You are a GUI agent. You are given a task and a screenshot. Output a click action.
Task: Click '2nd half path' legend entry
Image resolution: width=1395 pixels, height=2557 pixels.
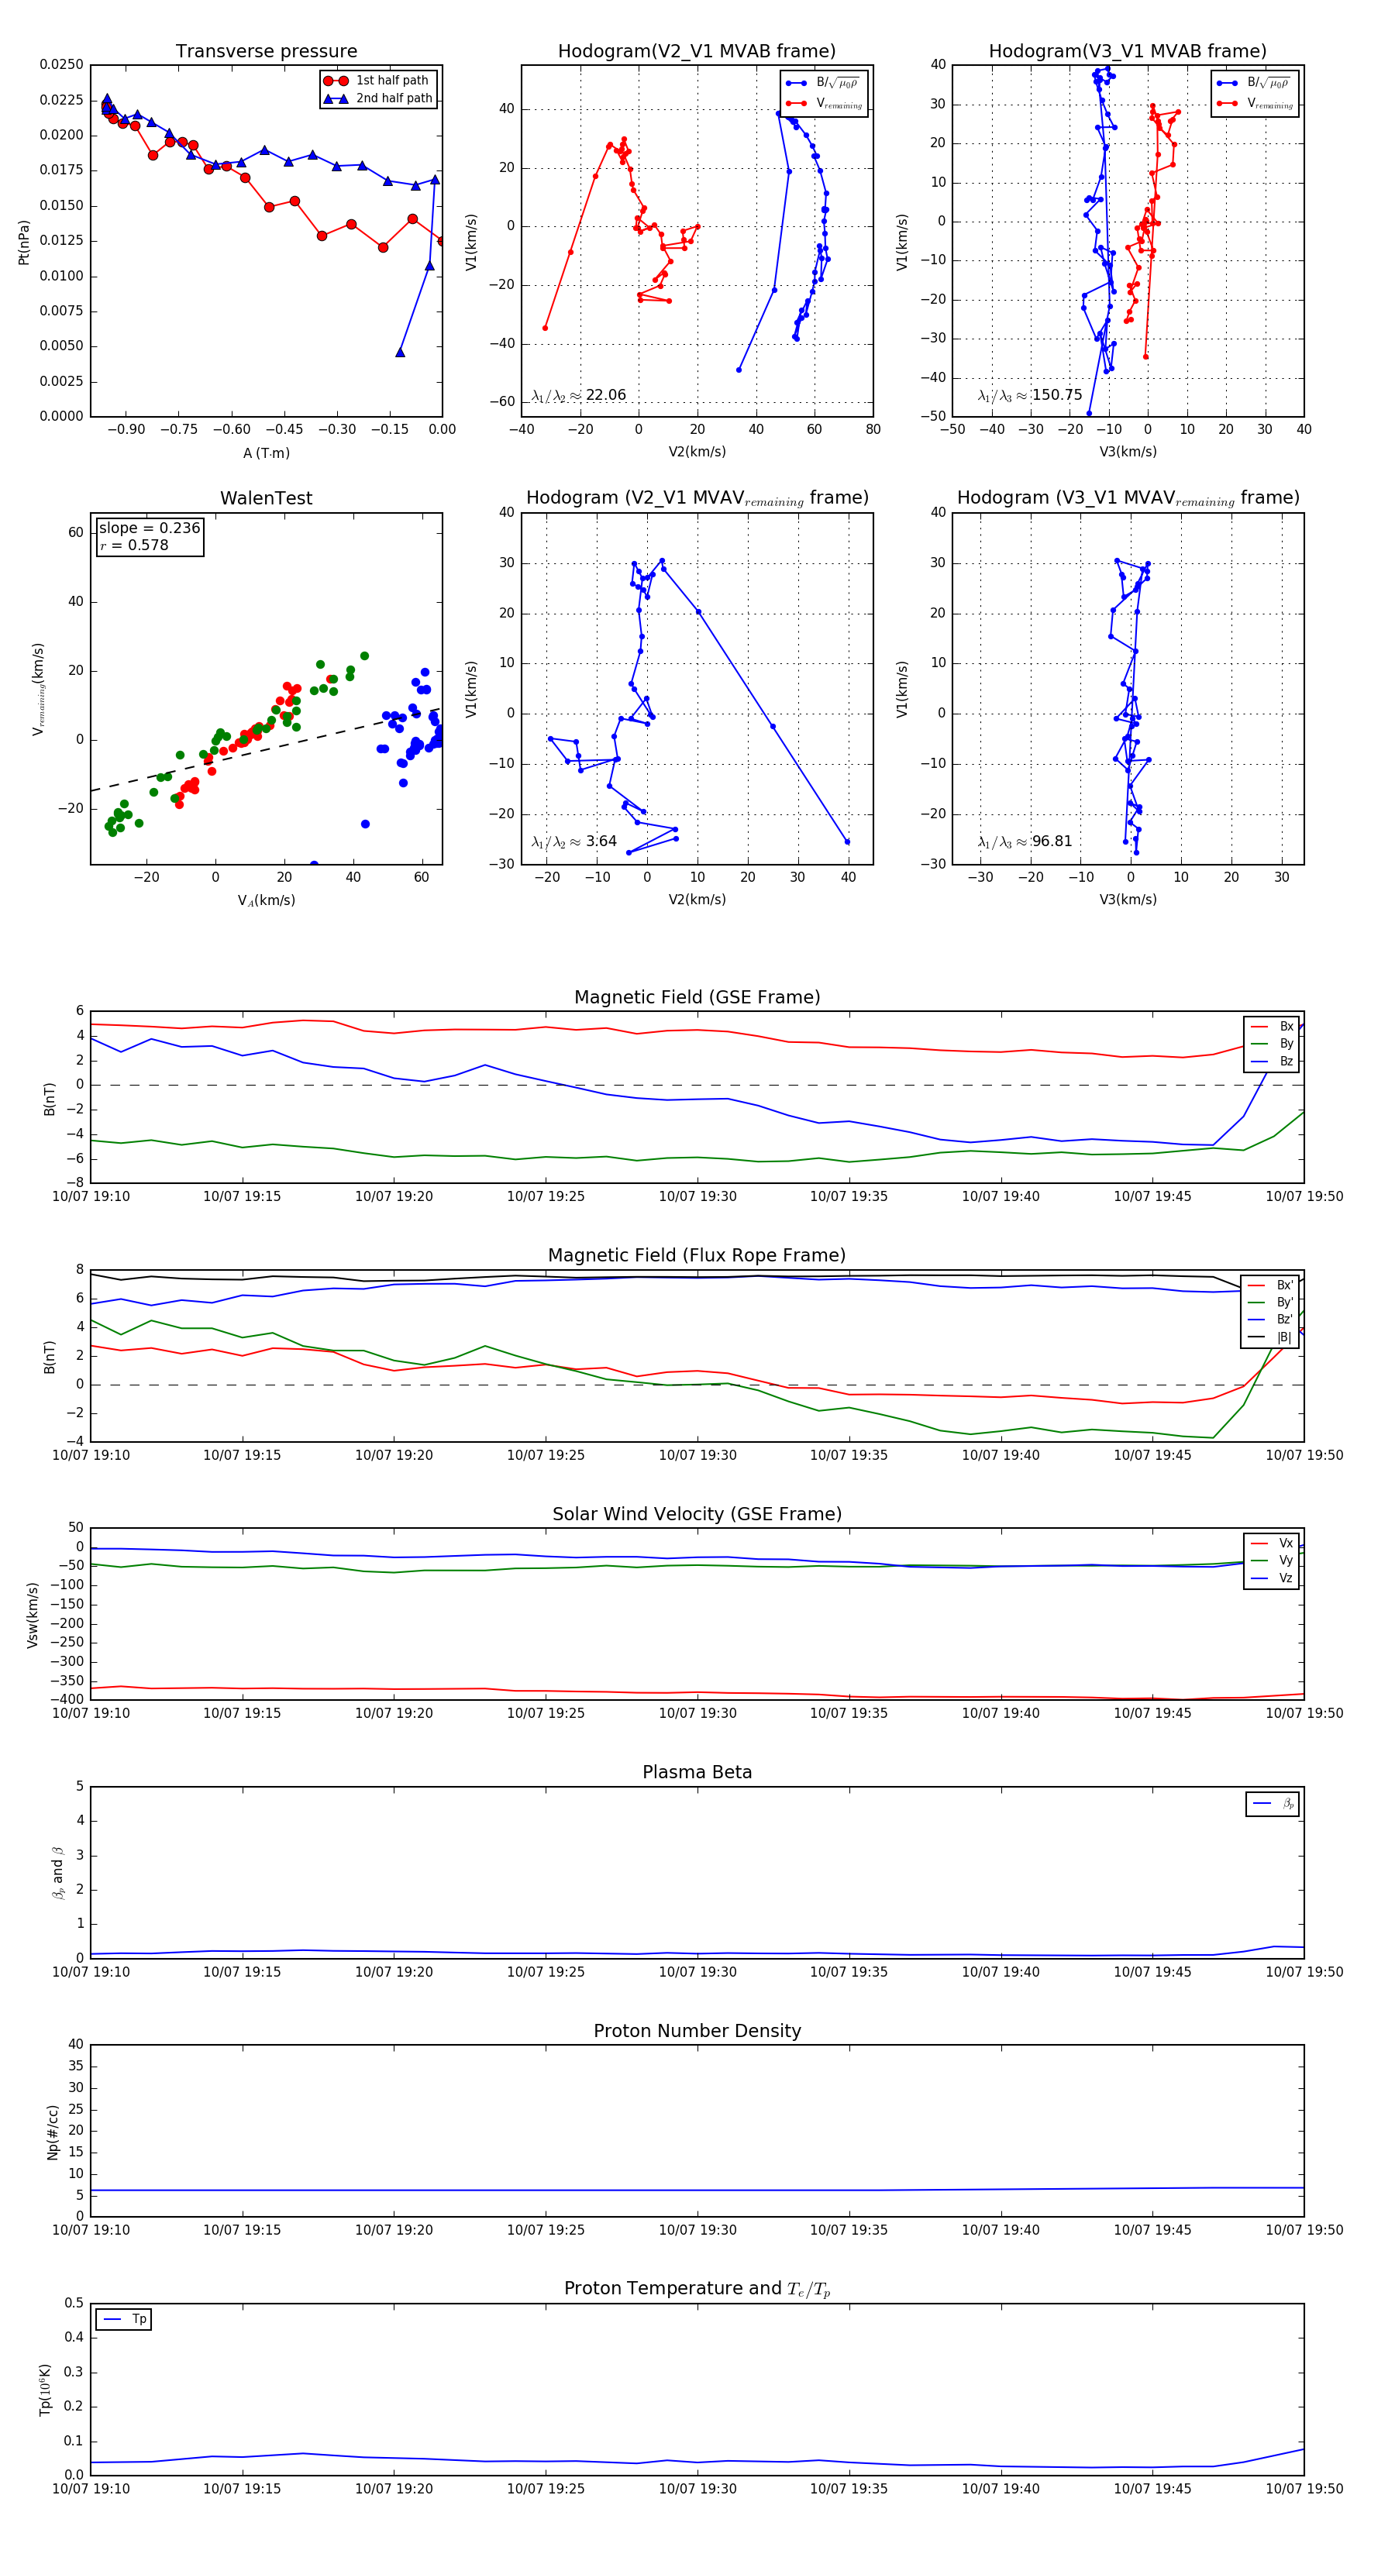coord(378,98)
